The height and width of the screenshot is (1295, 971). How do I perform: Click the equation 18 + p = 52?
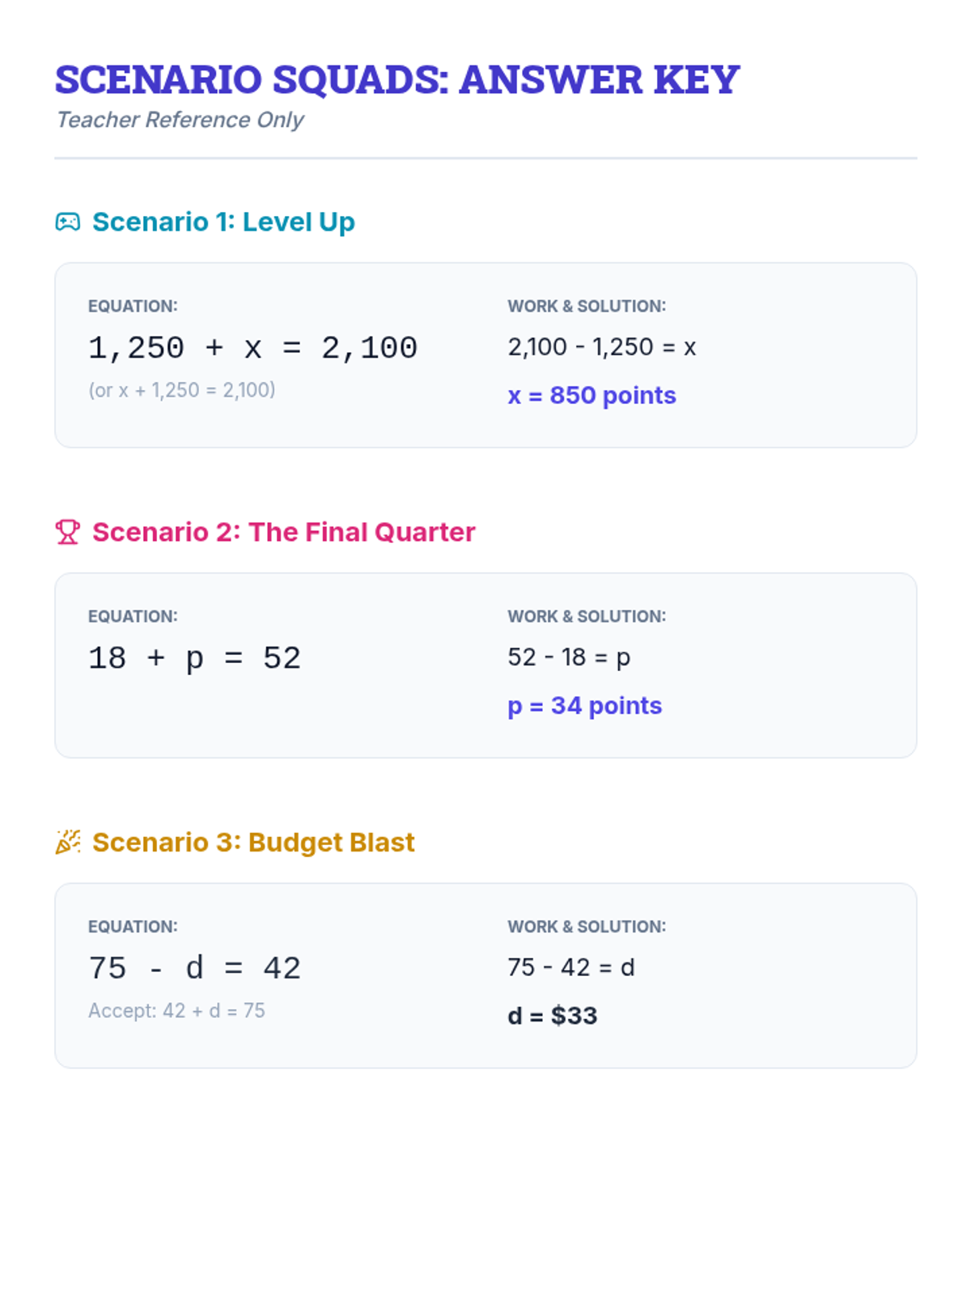click(194, 658)
